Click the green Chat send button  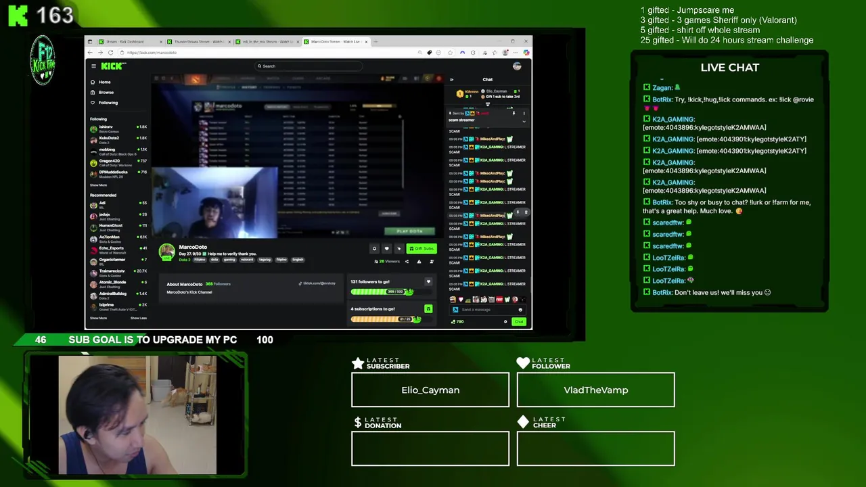(519, 321)
